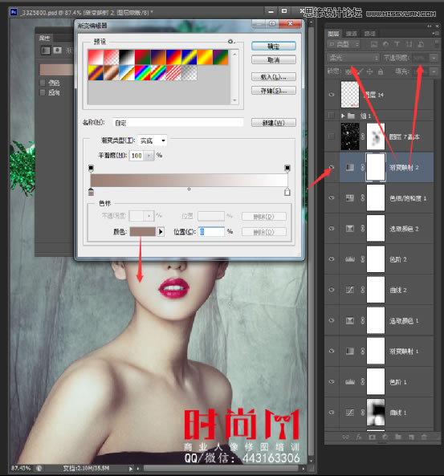Hide 选取颜色 2 layer eye
Viewport: 444px width, 476px height.
click(x=332, y=229)
